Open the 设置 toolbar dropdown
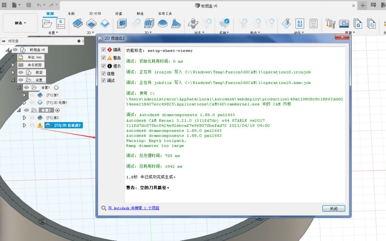Viewport: 386px width, 241px height. coord(53,32)
